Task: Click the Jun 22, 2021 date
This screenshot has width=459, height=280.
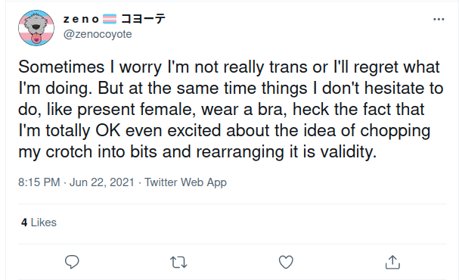Action: [101, 182]
